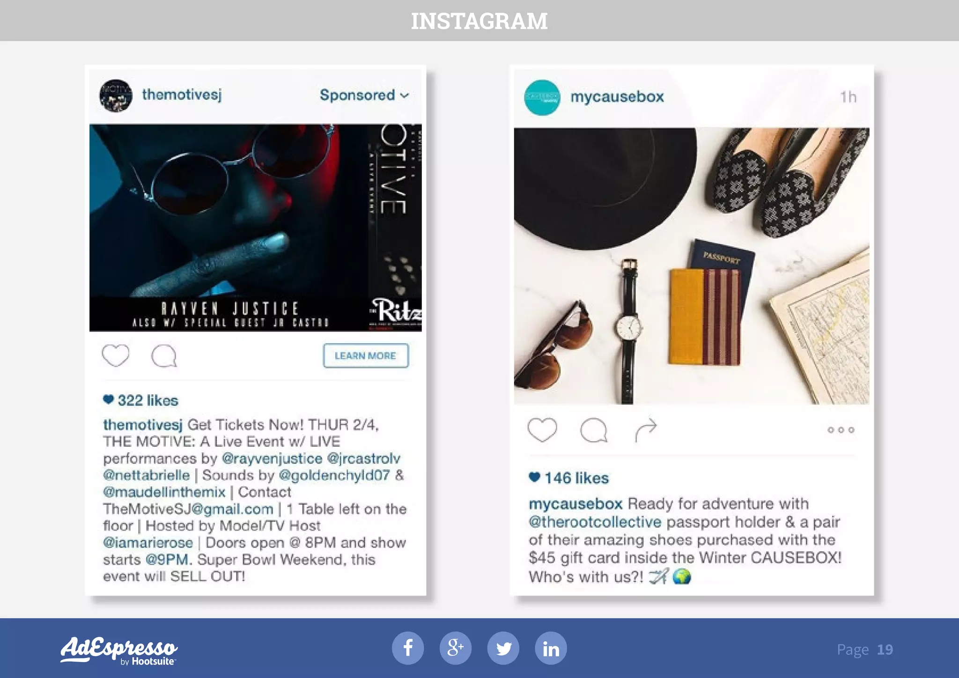Like the themotivesj post with heart icon
The image size is (959, 678).
click(116, 355)
